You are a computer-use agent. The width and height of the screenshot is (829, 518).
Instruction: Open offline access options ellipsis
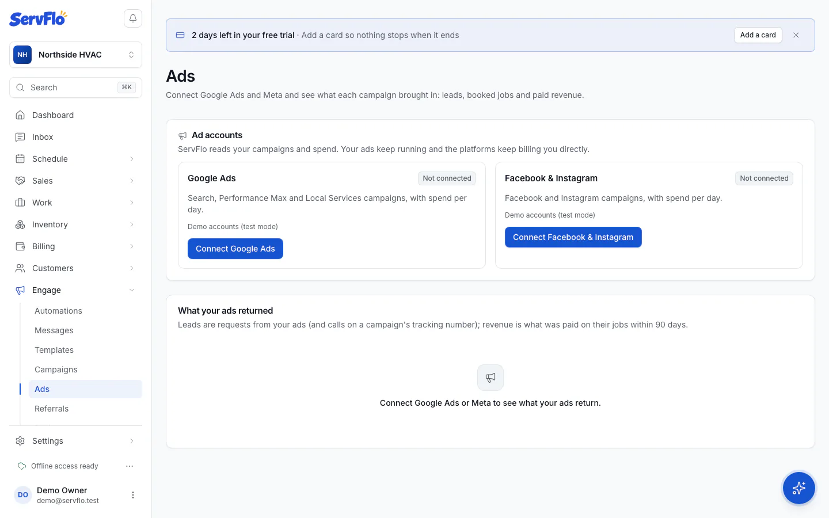point(130,466)
